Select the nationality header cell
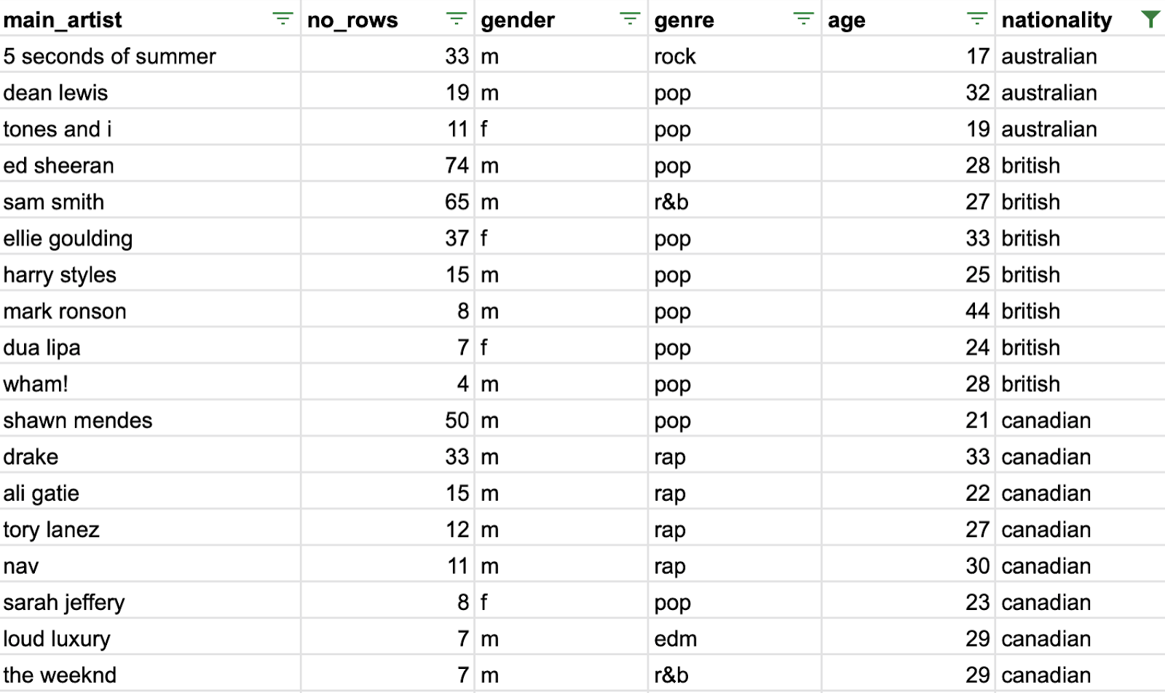Viewport: 1165px width, 693px height. coord(1081,18)
